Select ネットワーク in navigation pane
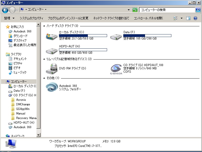This screenshot has width=202, height=152. coord(15,136)
